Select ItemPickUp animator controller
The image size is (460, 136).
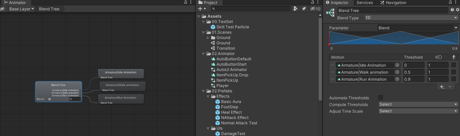coord(224,80)
